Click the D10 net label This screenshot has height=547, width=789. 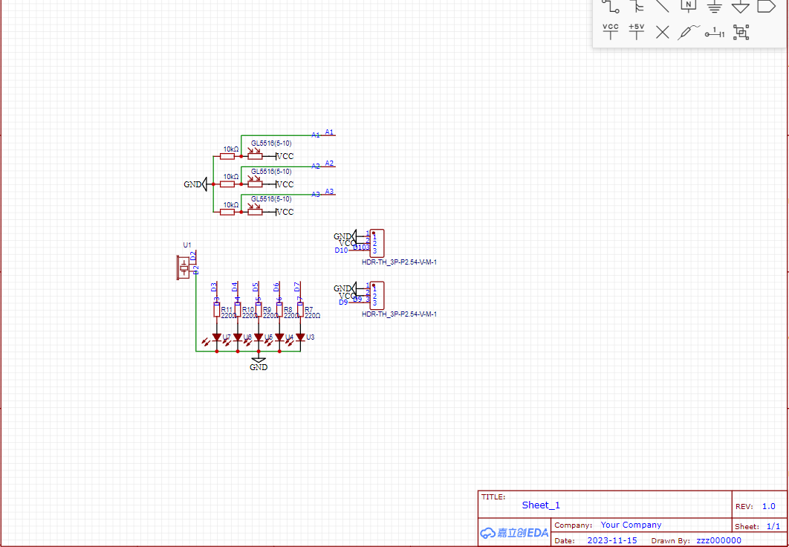(x=341, y=250)
